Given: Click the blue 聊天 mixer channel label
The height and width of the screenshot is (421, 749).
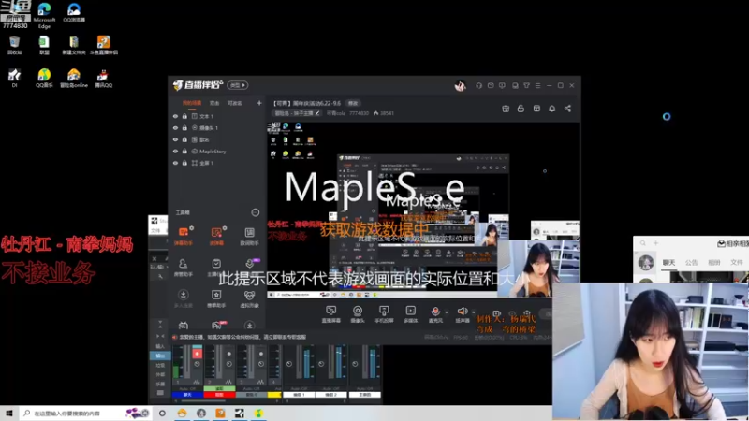Looking at the screenshot, I should pos(187,395).
